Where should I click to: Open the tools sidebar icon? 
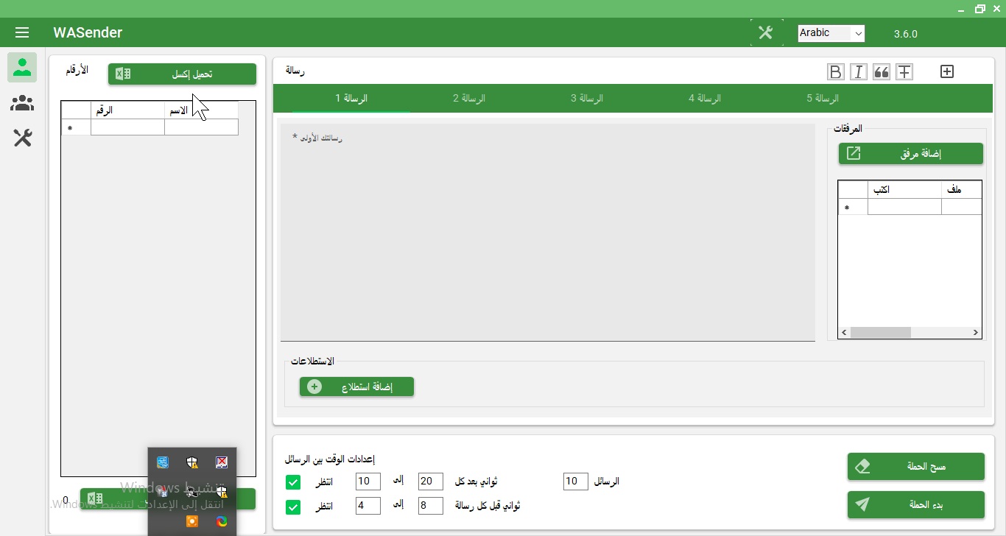coord(23,138)
